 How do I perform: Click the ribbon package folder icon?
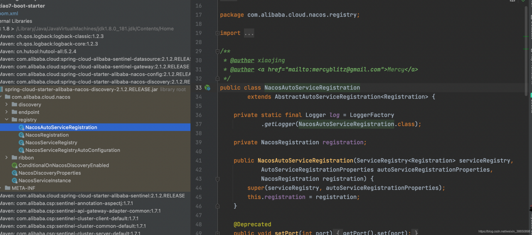(x=14, y=158)
